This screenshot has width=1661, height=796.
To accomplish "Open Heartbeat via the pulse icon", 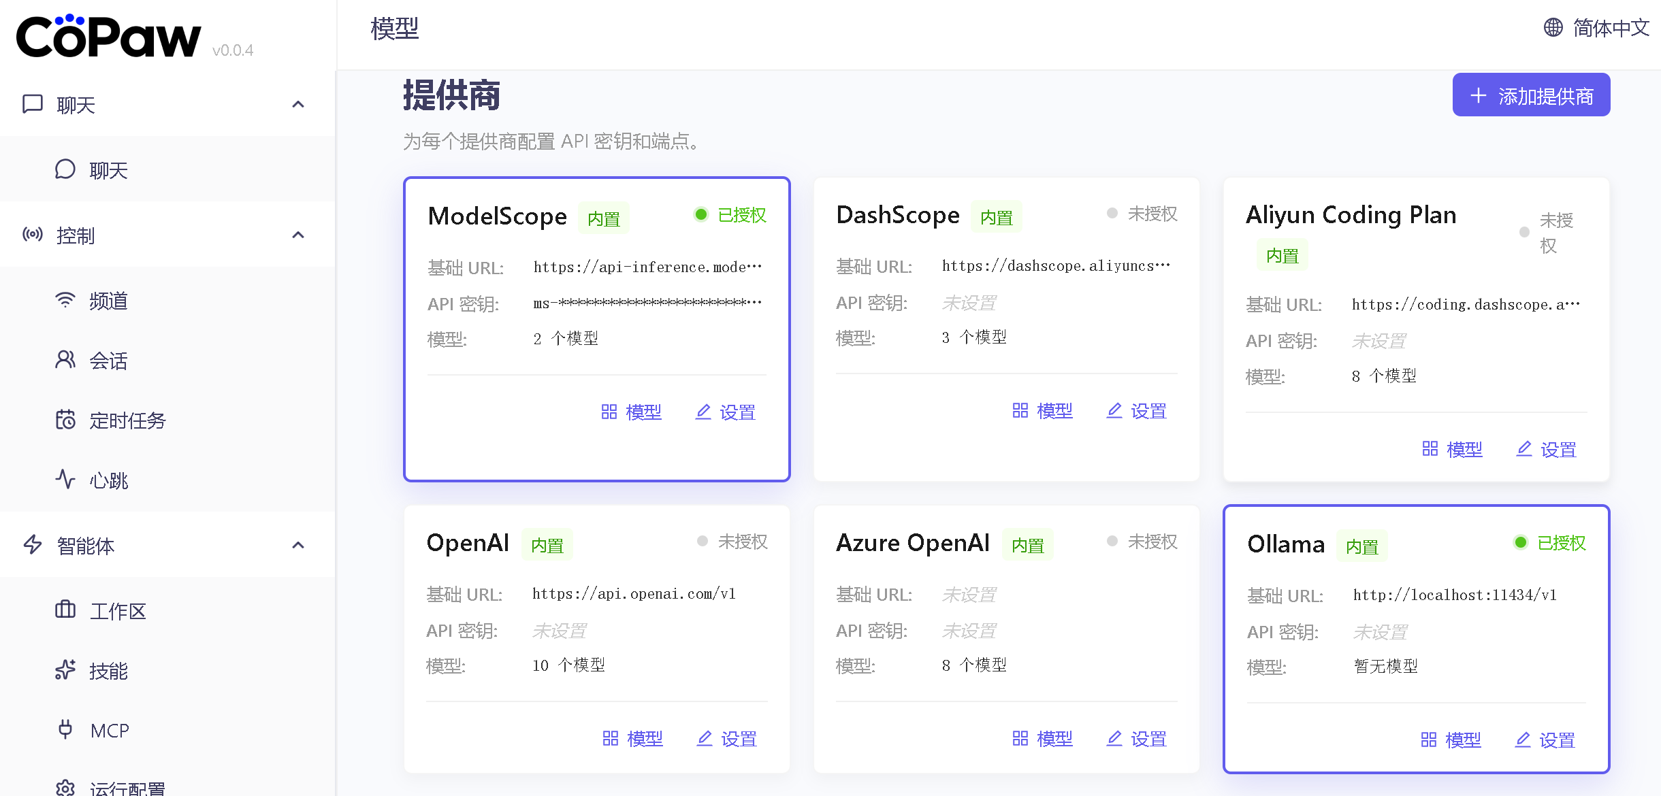I will 65,480.
